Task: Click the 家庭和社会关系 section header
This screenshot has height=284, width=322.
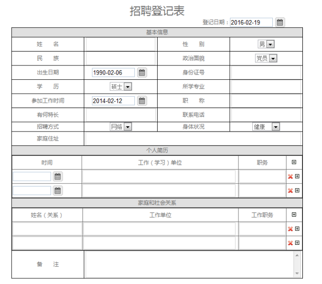Action: pos(157,203)
